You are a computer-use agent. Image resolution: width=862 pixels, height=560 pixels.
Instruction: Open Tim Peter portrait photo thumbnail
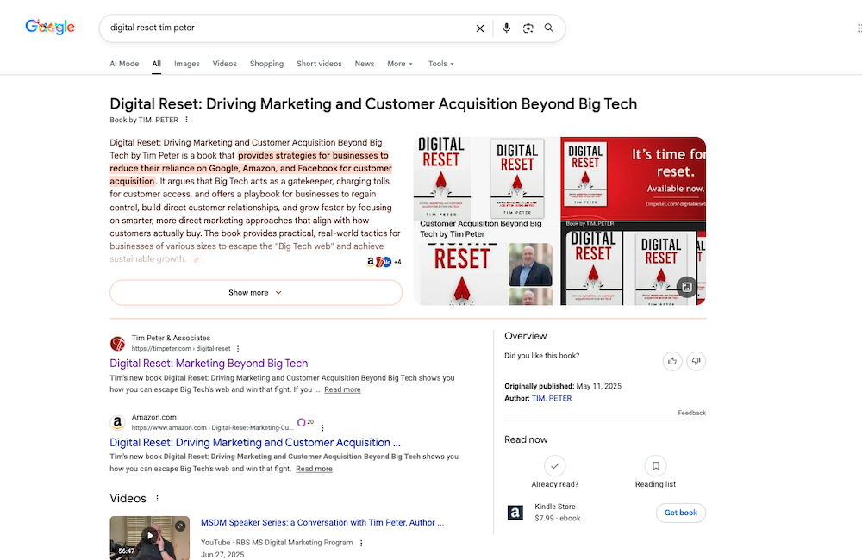click(x=530, y=264)
